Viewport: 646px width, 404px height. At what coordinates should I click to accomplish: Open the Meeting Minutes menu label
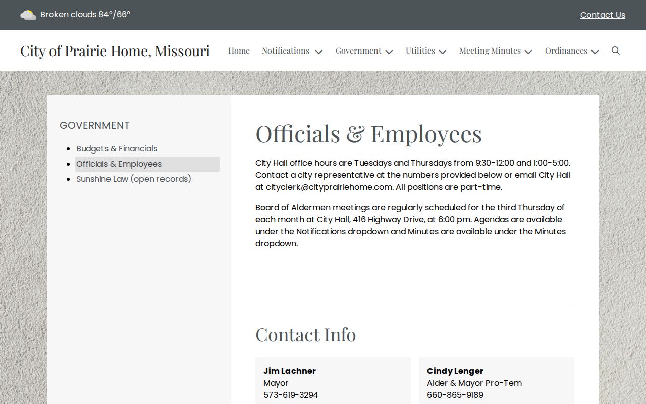click(490, 50)
